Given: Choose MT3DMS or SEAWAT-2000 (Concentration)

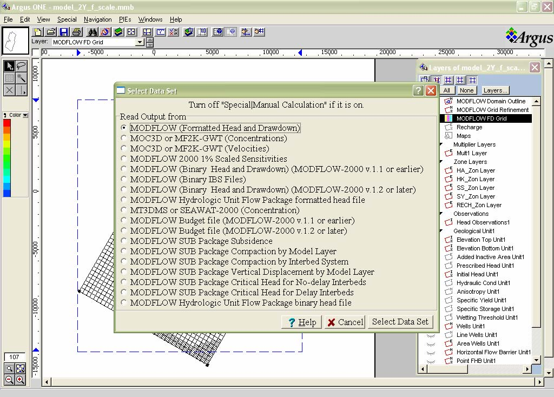Looking at the screenshot, I should pyautogui.click(x=123, y=210).
